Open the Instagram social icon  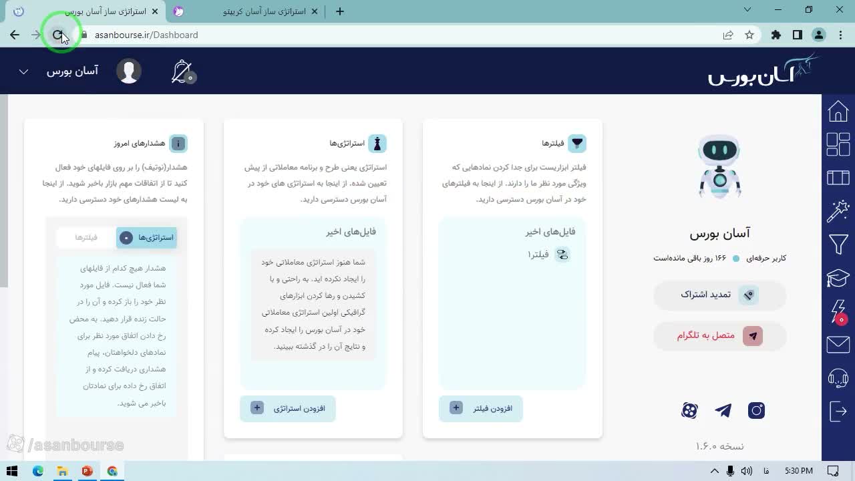(x=756, y=410)
